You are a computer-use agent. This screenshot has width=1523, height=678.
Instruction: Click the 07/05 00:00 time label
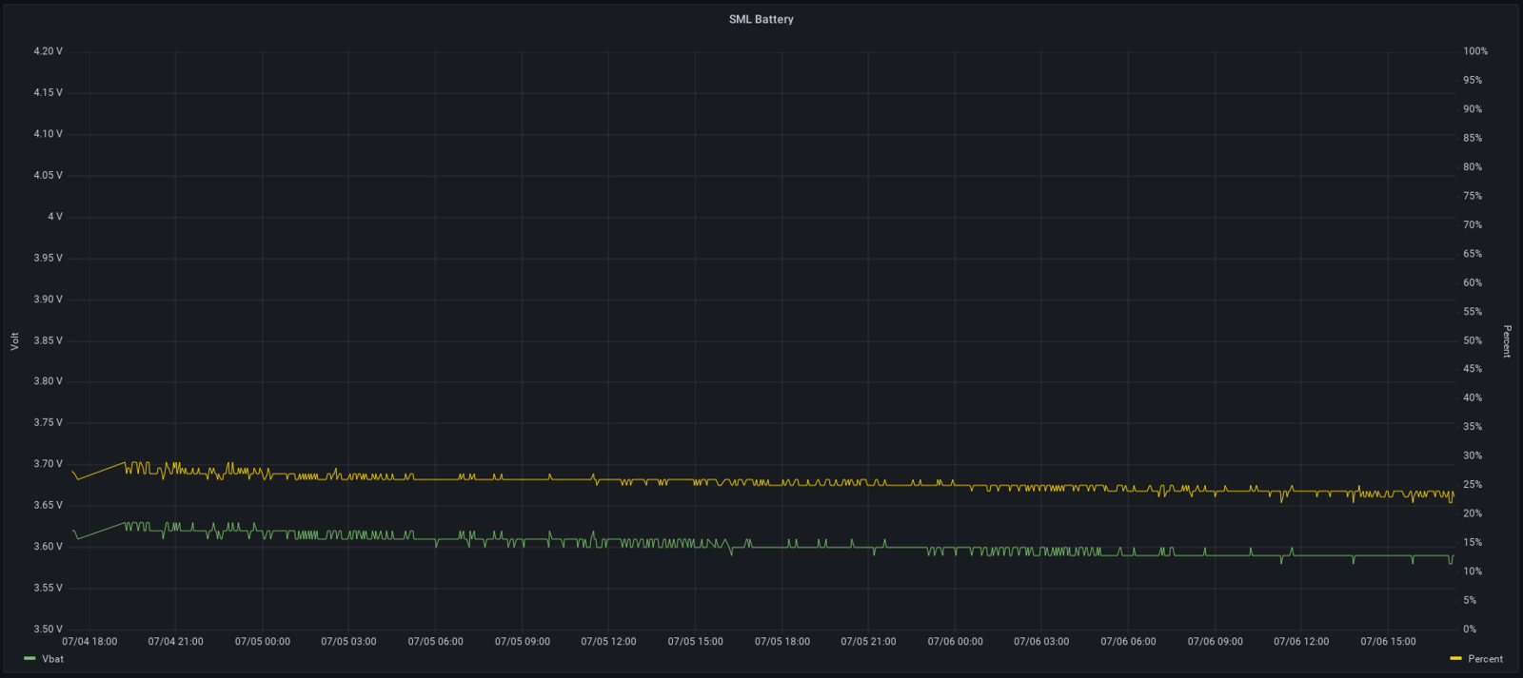pos(263,642)
